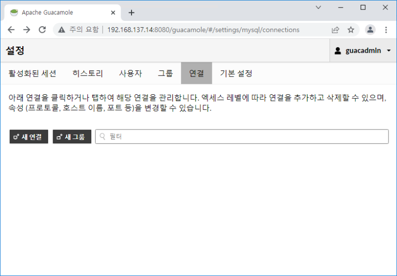The width and height of the screenshot is (397, 276).
Task: Open a new browser tab
Action: (x=132, y=12)
